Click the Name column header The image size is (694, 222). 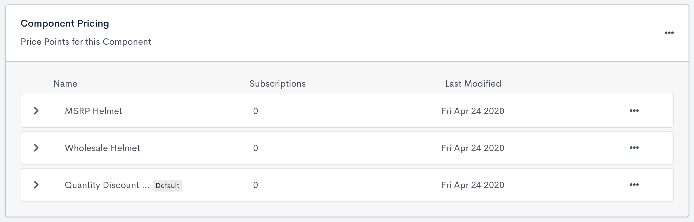point(65,84)
